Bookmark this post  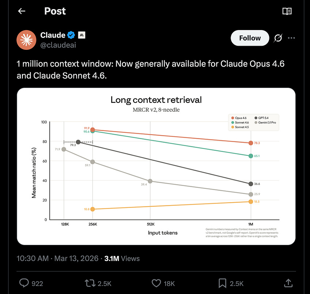(222, 283)
